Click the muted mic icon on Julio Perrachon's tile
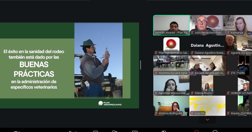 192,33
